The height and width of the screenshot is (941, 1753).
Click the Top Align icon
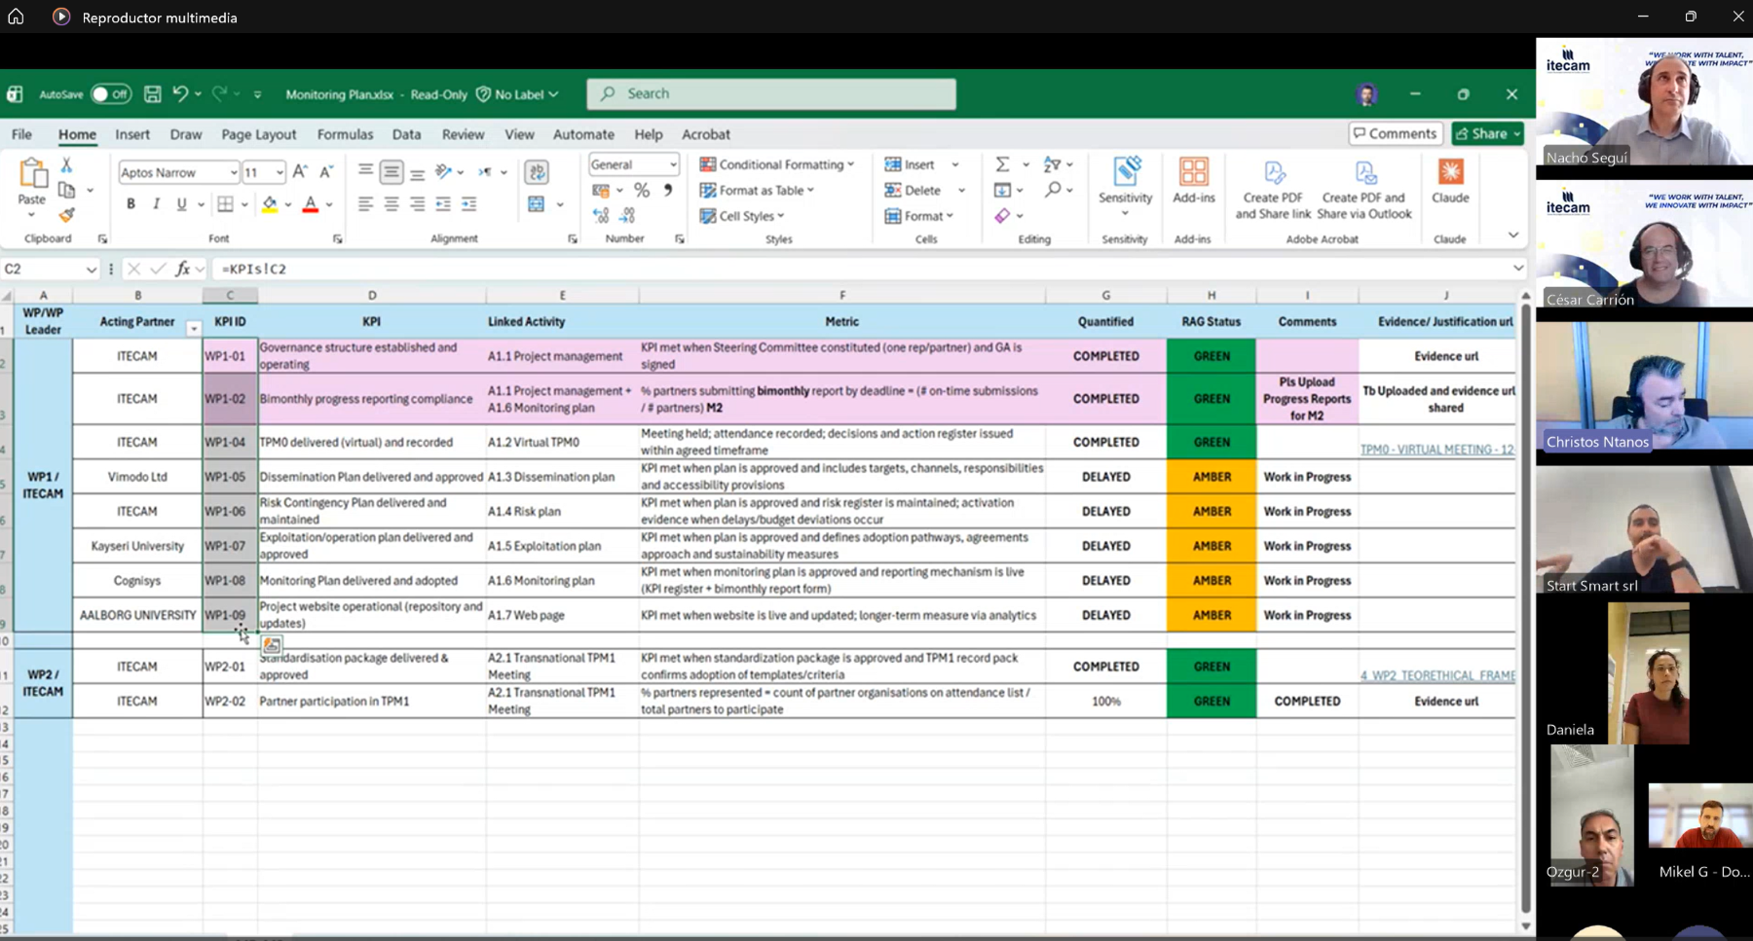click(x=365, y=171)
